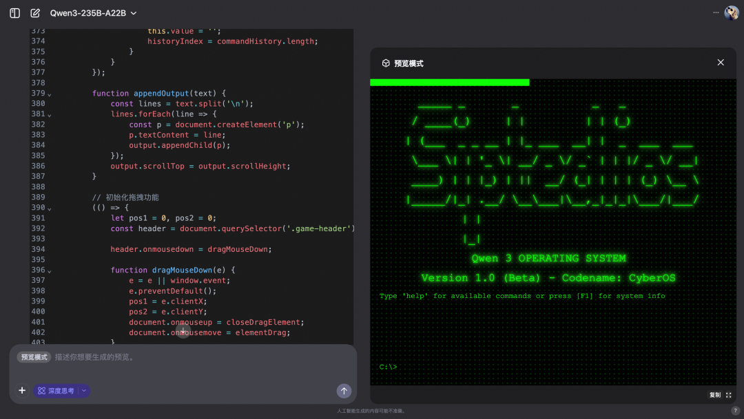Toggle 深度思考 deep thinking mode
The image size is (744, 419).
click(x=56, y=391)
